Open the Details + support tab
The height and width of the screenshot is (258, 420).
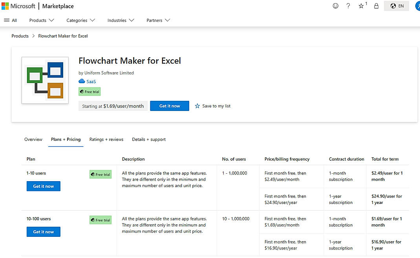coord(149,140)
